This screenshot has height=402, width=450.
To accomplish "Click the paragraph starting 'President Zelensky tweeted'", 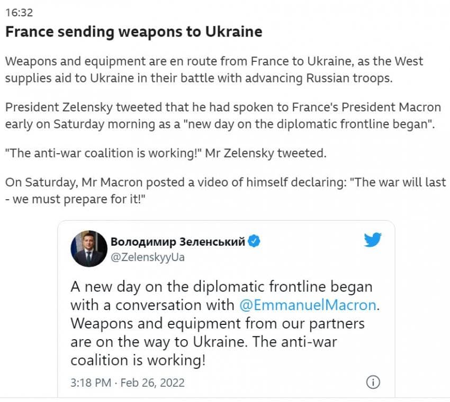I will coord(222,116).
